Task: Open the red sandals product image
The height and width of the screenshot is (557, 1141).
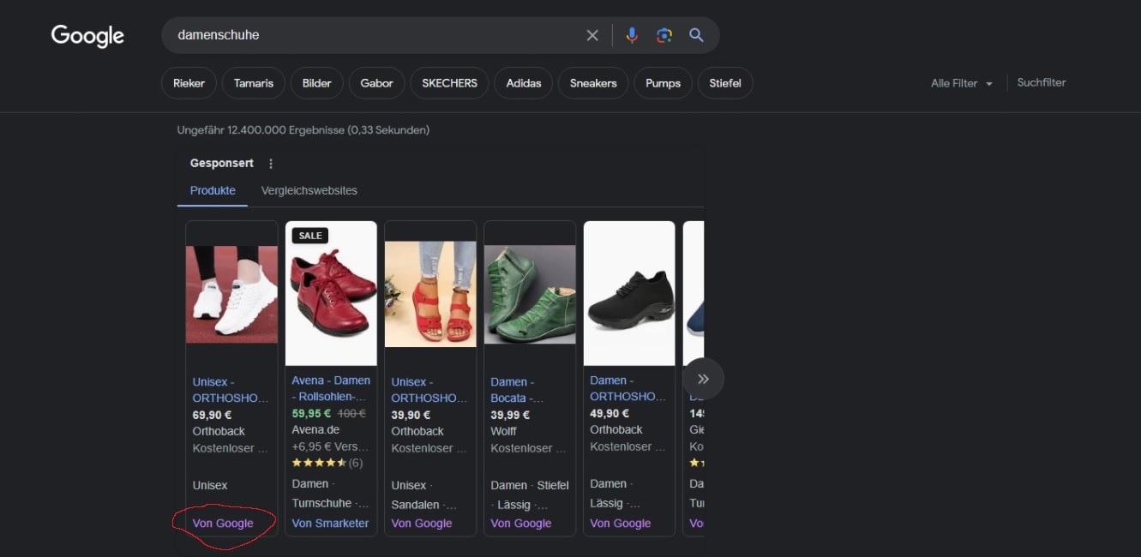Action: tap(430, 294)
